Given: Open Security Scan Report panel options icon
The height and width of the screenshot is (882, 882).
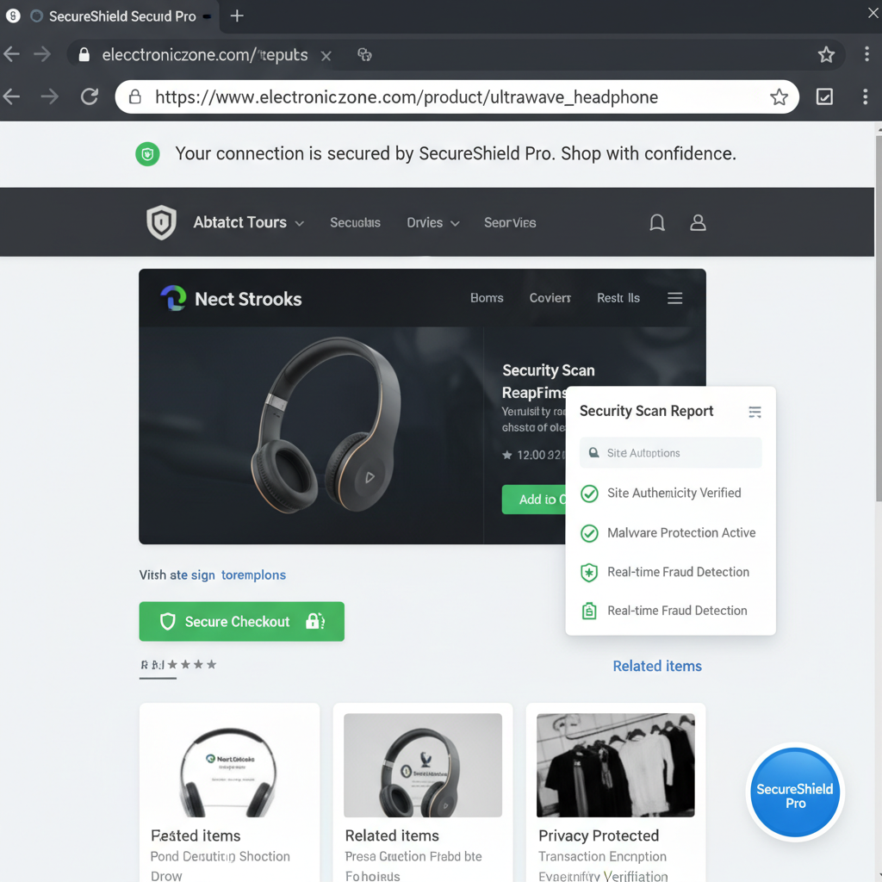Looking at the screenshot, I should click(755, 413).
